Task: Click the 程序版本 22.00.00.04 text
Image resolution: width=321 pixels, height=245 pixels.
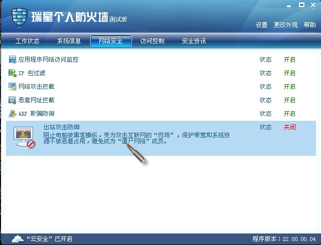Action: pos(284,239)
